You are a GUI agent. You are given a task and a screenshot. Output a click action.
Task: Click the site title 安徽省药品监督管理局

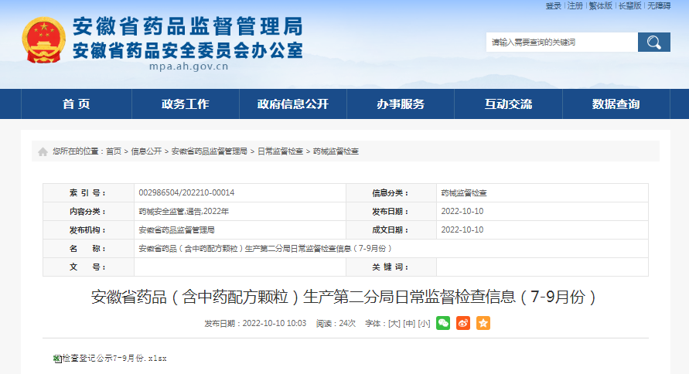pos(188,26)
